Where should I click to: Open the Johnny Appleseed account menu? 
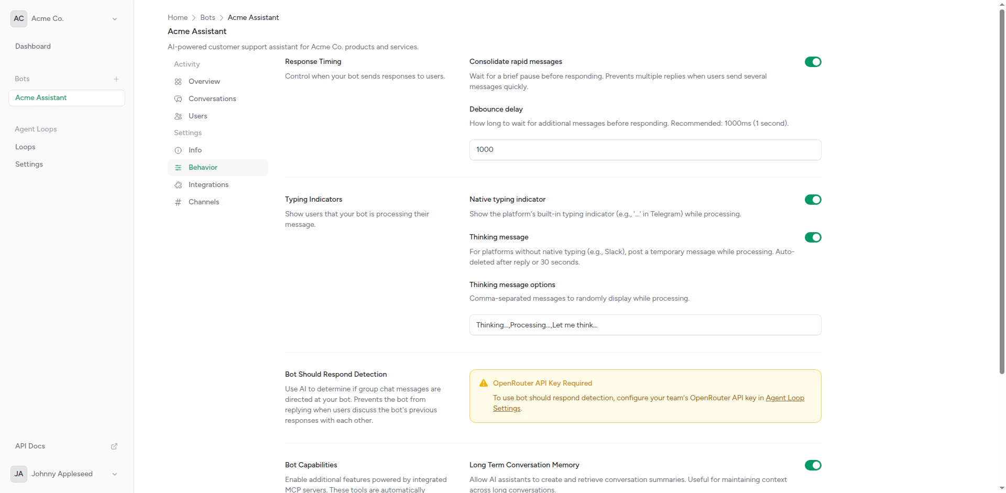(114, 474)
